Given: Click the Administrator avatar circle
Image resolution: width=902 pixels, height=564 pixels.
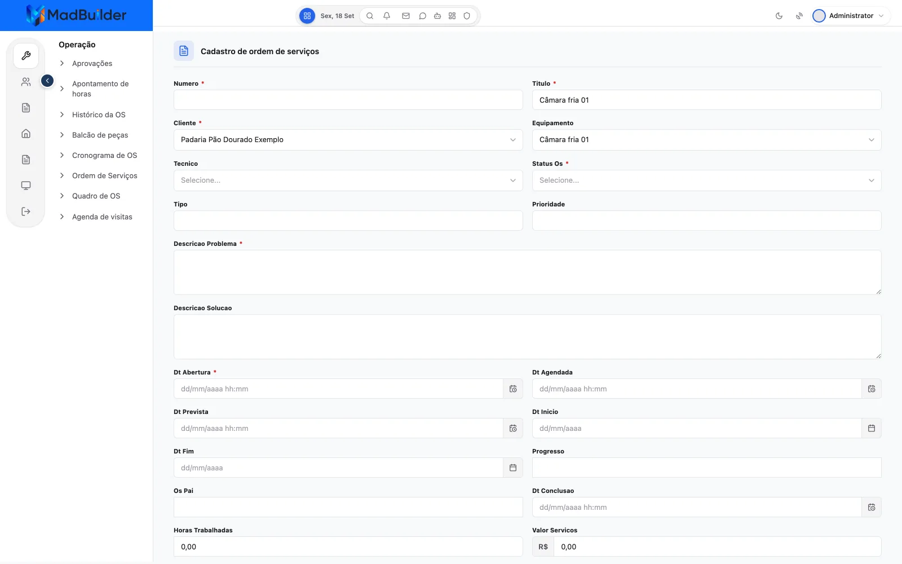Looking at the screenshot, I should tap(819, 16).
